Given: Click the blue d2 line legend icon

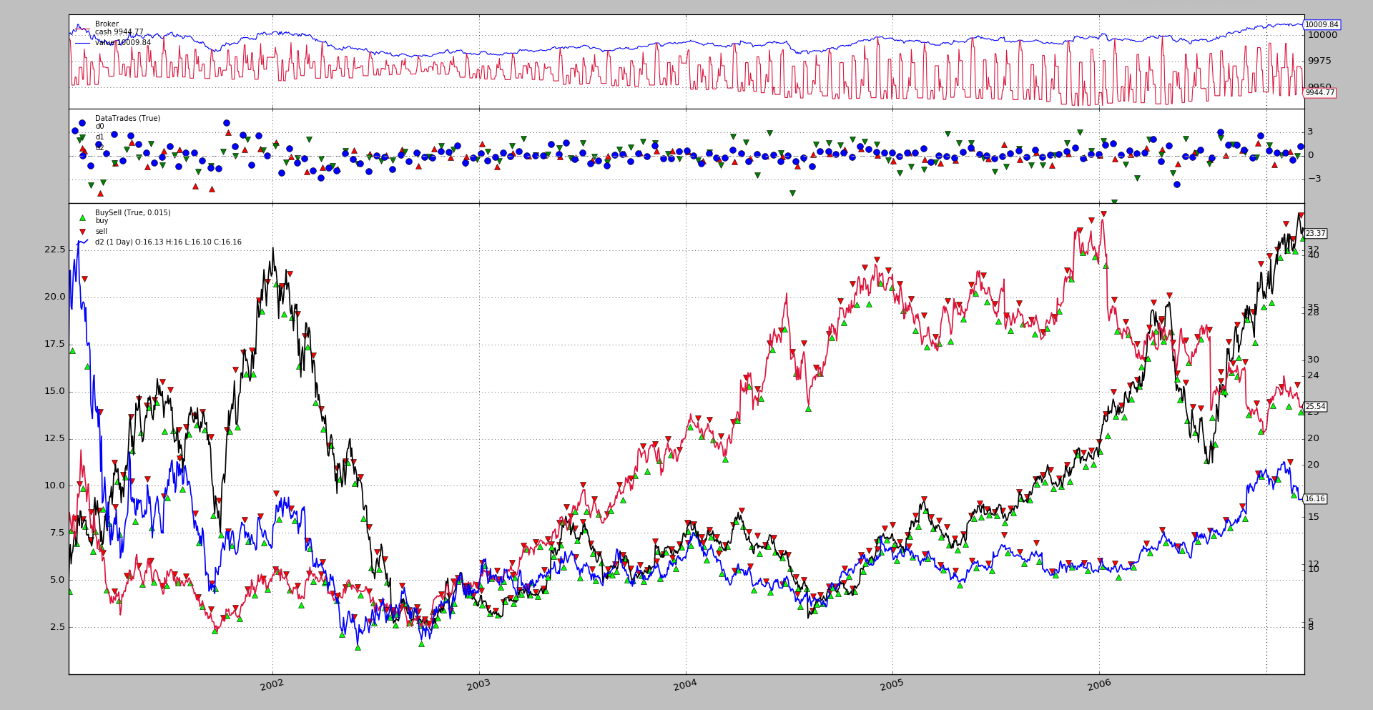Looking at the screenshot, I should [82, 242].
